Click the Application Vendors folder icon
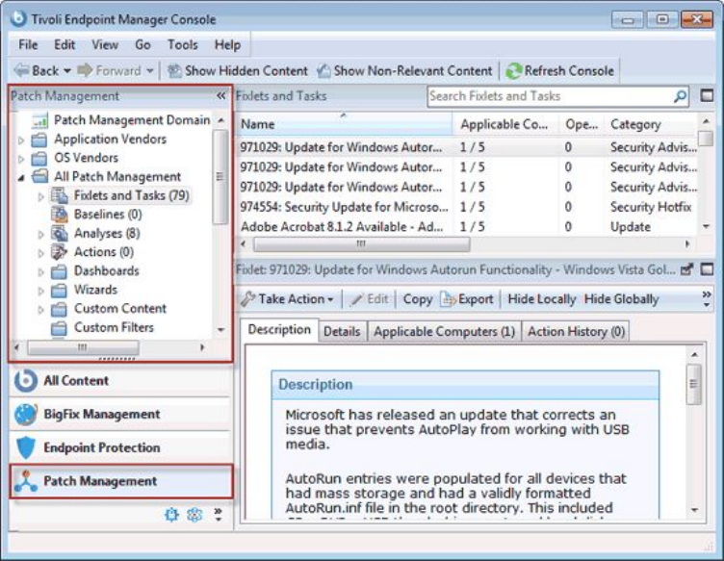The height and width of the screenshot is (561, 724). pyautogui.click(x=39, y=140)
